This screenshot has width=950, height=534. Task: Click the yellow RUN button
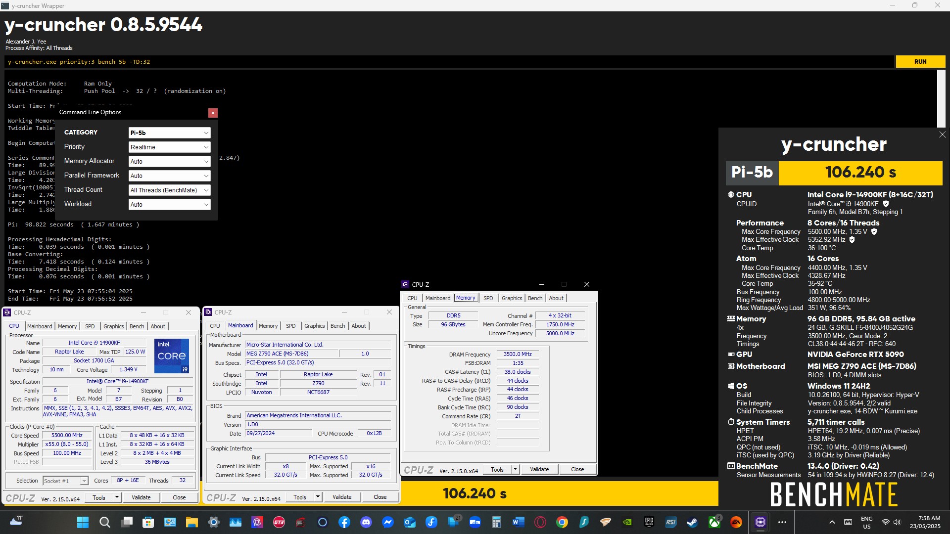(920, 62)
